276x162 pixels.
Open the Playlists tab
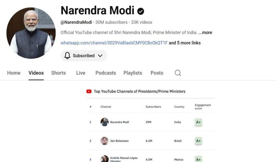tap(133, 73)
